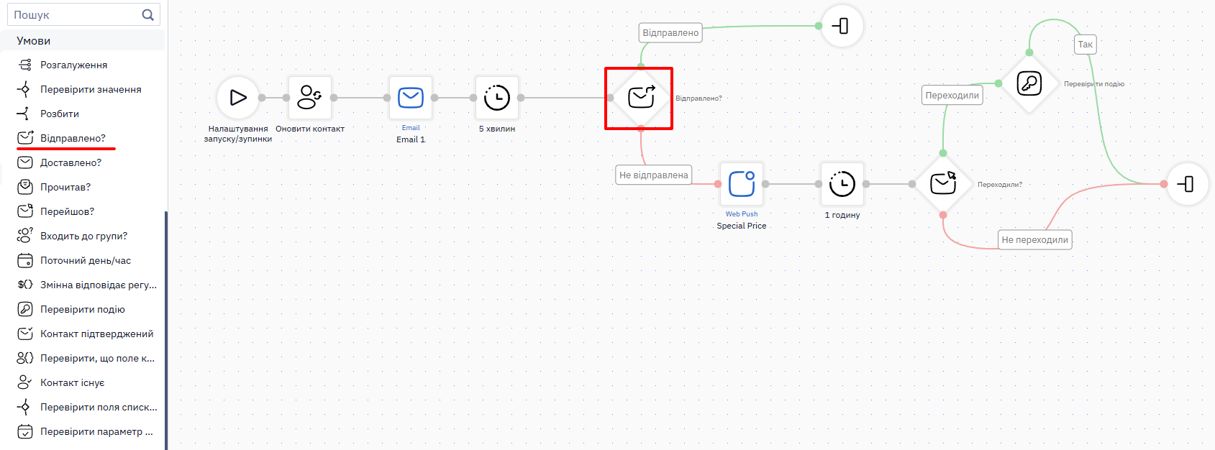The height and width of the screenshot is (450, 1215).
Task: Select the Відправлено? diamond node on canvas
Action: click(x=641, y=97)
